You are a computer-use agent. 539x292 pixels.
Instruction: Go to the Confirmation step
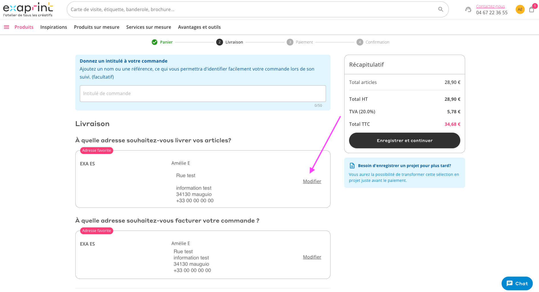click(x=373, y=42)
